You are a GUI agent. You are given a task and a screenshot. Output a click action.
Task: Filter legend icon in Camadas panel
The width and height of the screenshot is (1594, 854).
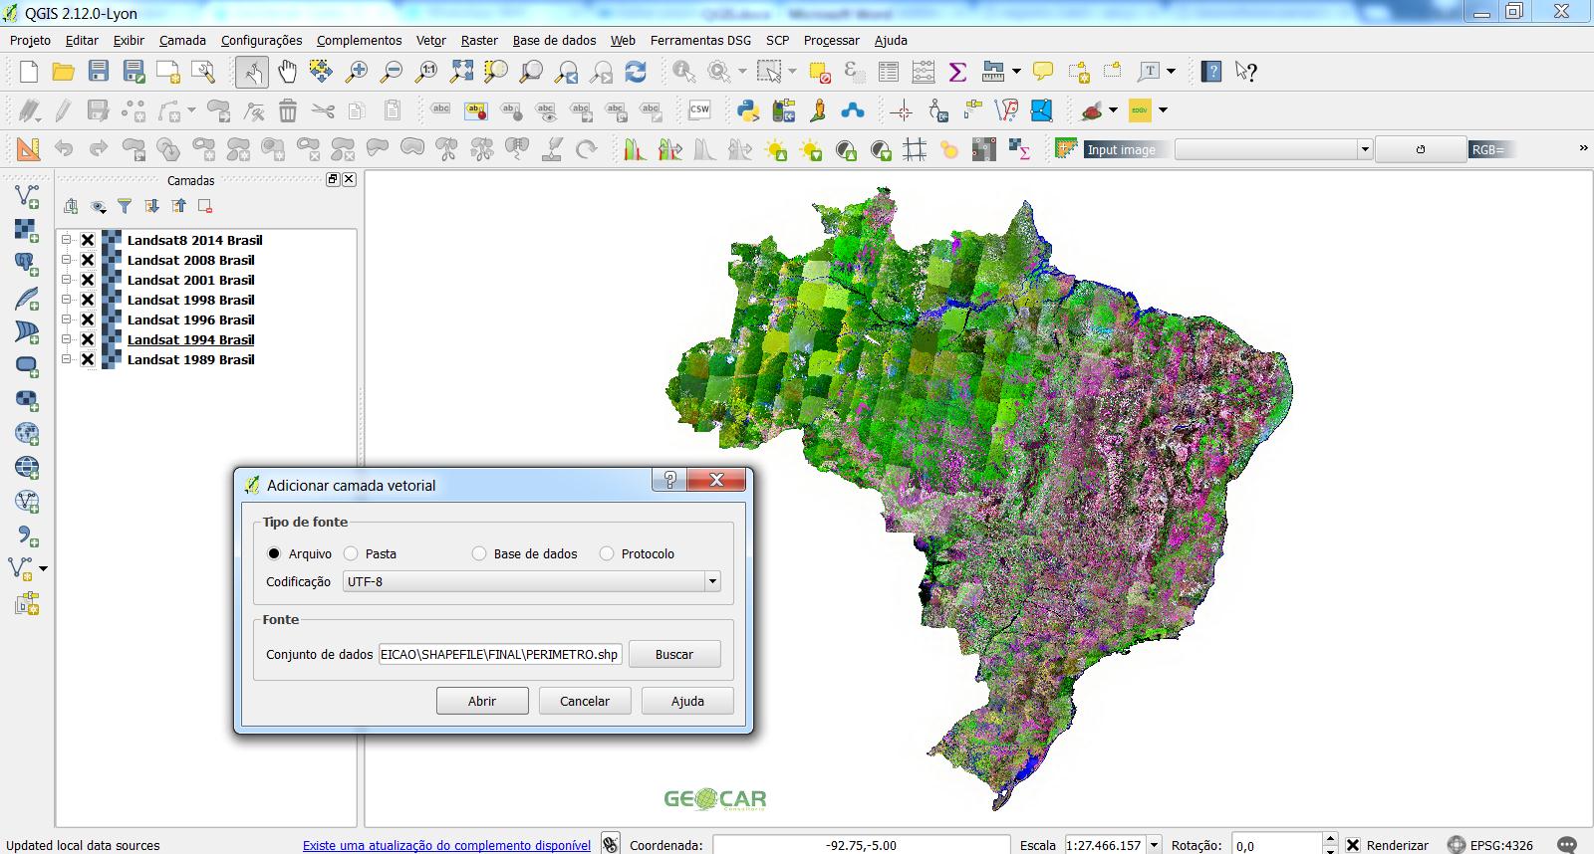coord(125,206)
